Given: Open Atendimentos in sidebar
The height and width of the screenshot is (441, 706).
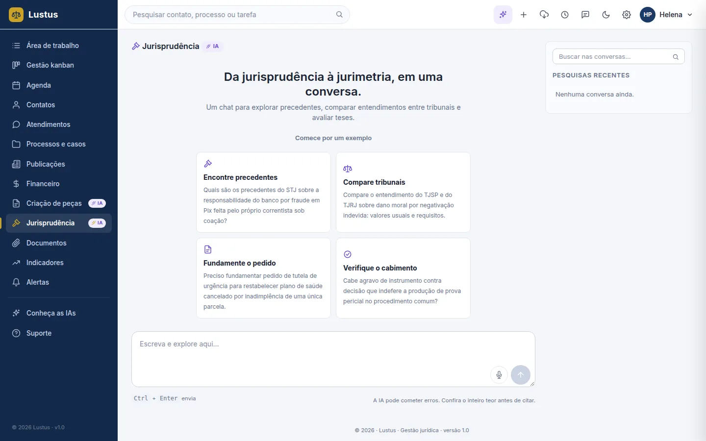Looking at the screenshot, I should point(59,124).
